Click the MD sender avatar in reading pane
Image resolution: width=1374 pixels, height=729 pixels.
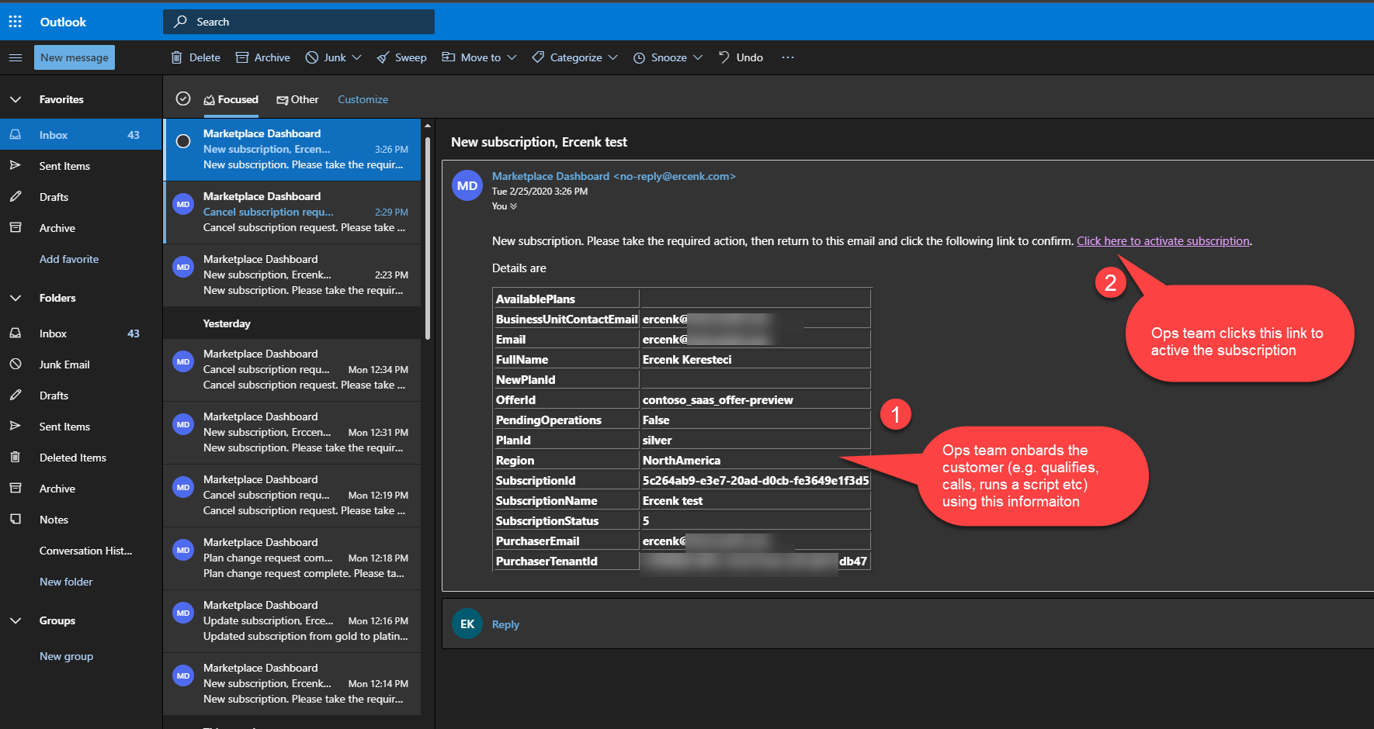click(467, 185)
